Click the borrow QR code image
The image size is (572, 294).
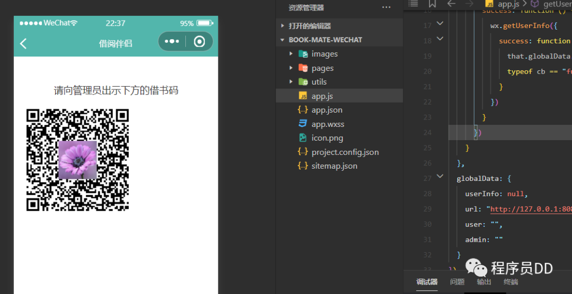click(x=77, y=160)
